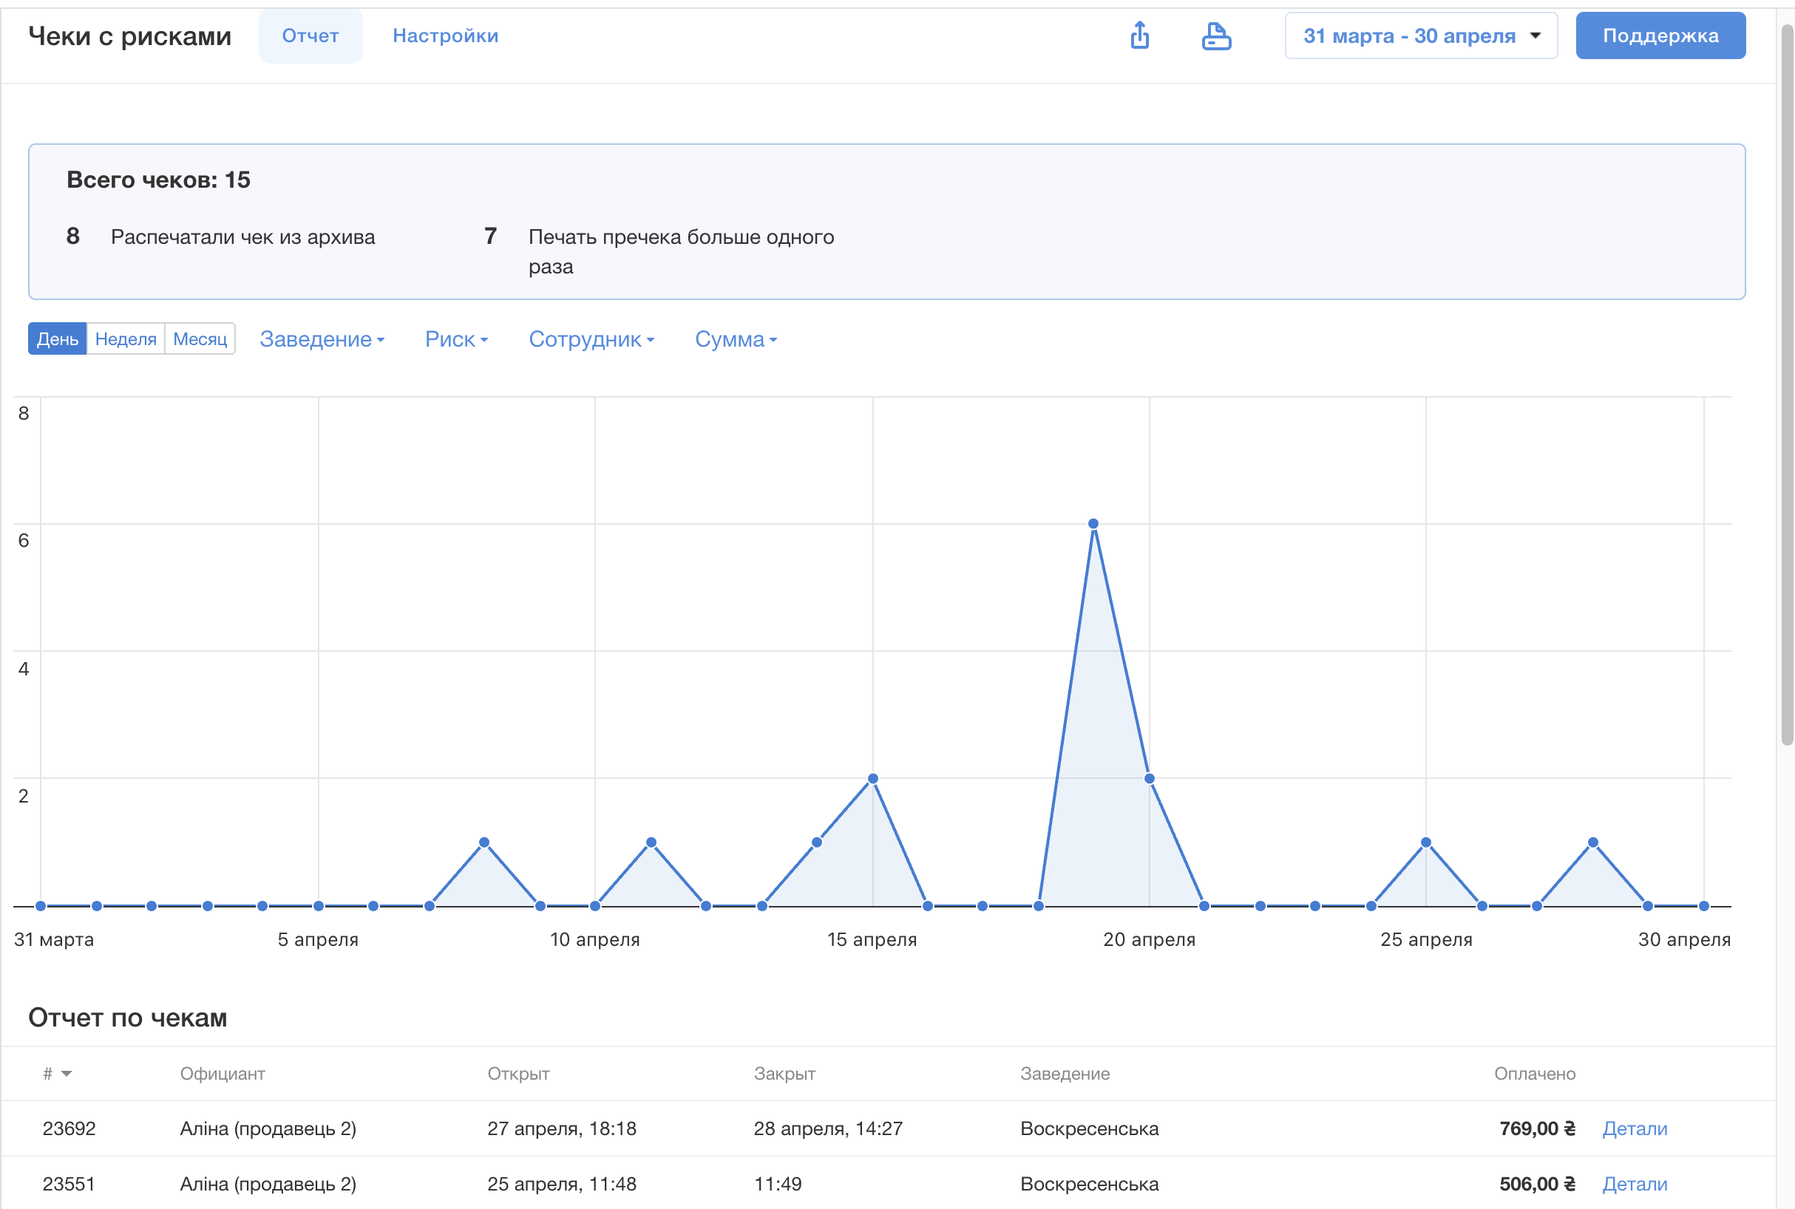Click the 25 апреля, 11:48 opened time
This screenshot has height=1209, width=1795.
562,1184
